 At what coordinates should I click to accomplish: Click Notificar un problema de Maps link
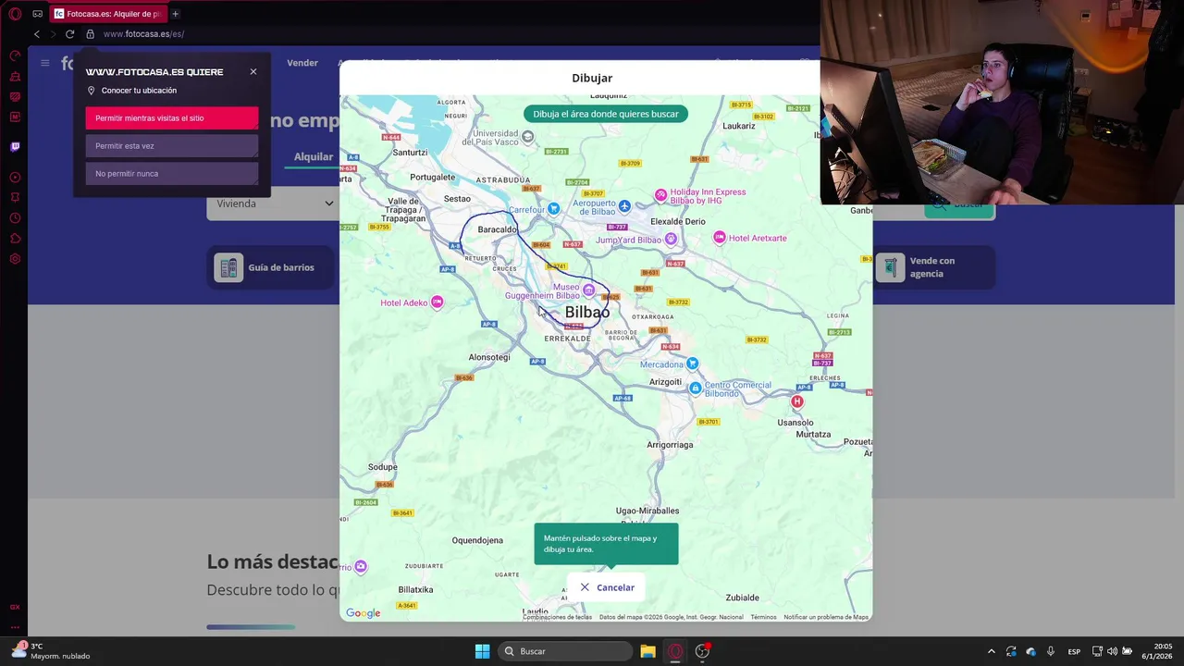pos(826,617)
